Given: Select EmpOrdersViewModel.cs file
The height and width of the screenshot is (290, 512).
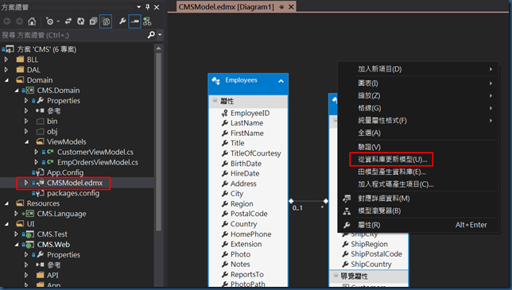Looking at the screenshot, I should coord(98,162).
